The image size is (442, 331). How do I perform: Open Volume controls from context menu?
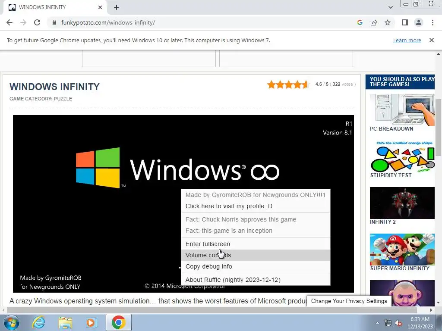[x=256, y=255]
